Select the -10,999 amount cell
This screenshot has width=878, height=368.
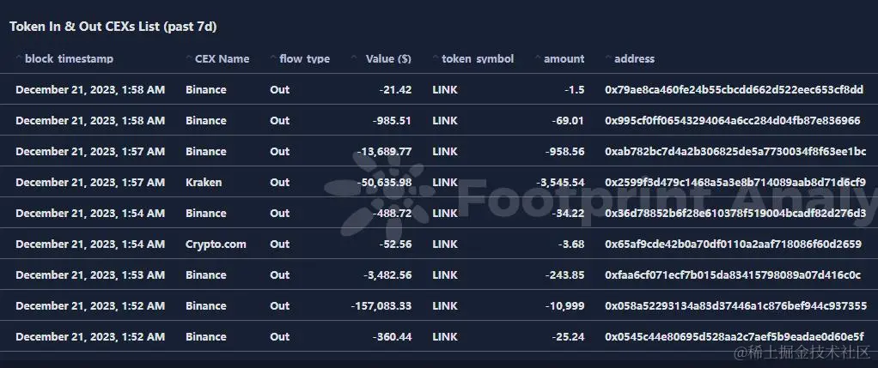click(x=566, y=306)
